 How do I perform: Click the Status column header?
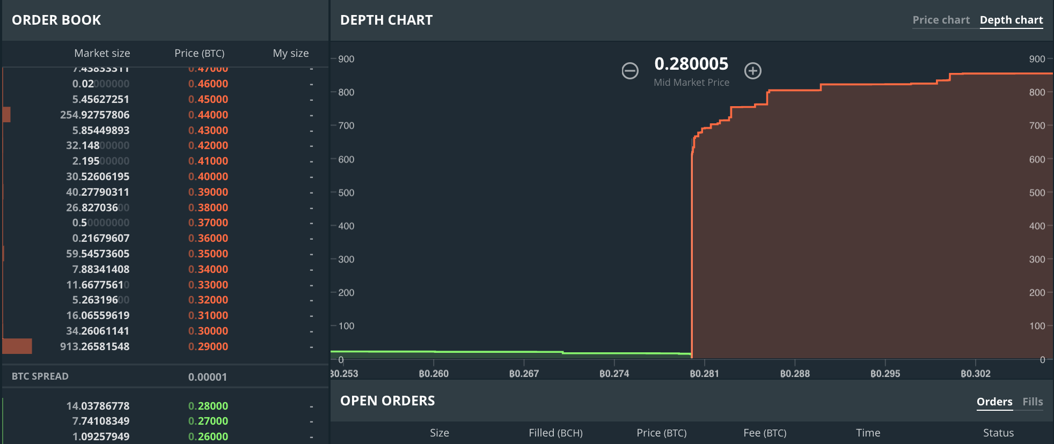click(x=998, y=433)
